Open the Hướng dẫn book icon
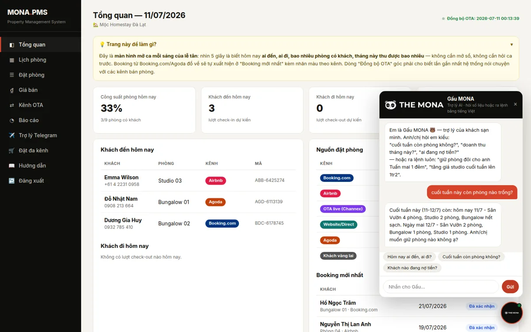Screen dimensions: 531x332 (x=12, y=166)
